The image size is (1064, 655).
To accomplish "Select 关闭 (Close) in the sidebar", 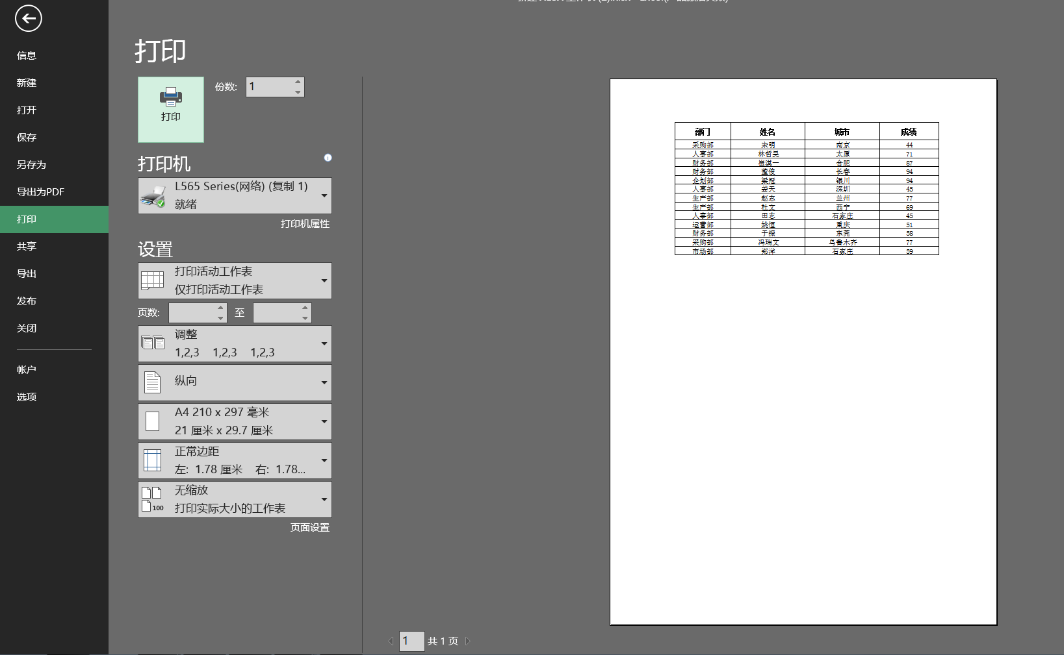I will pyautogui.click(x=54, y=328).
